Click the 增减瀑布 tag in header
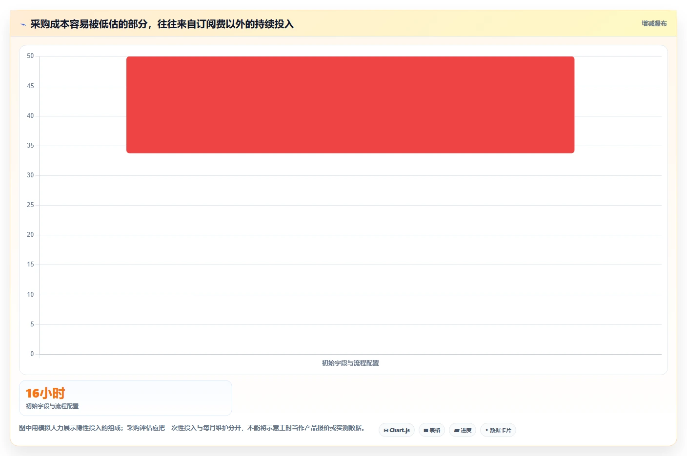This screenshot has height=456, width=687. pyautogui.click(x=654, y=23)
